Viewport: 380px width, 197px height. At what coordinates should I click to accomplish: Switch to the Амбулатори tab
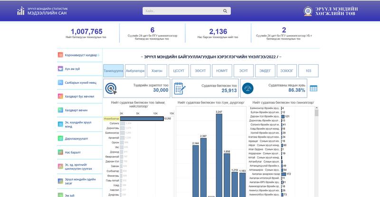point(135,71)
